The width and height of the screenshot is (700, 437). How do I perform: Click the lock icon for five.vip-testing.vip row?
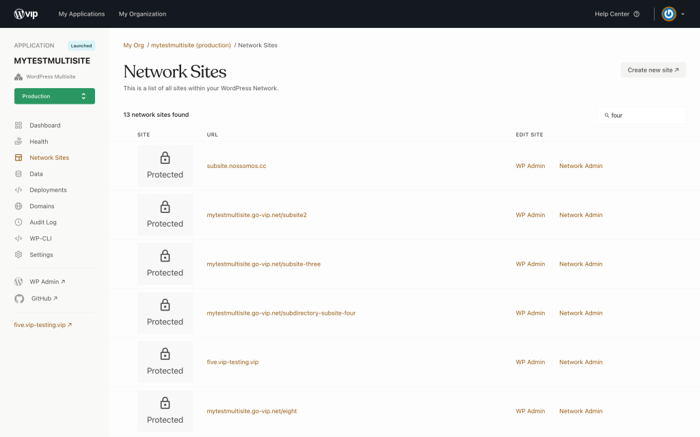coord(165,354)
